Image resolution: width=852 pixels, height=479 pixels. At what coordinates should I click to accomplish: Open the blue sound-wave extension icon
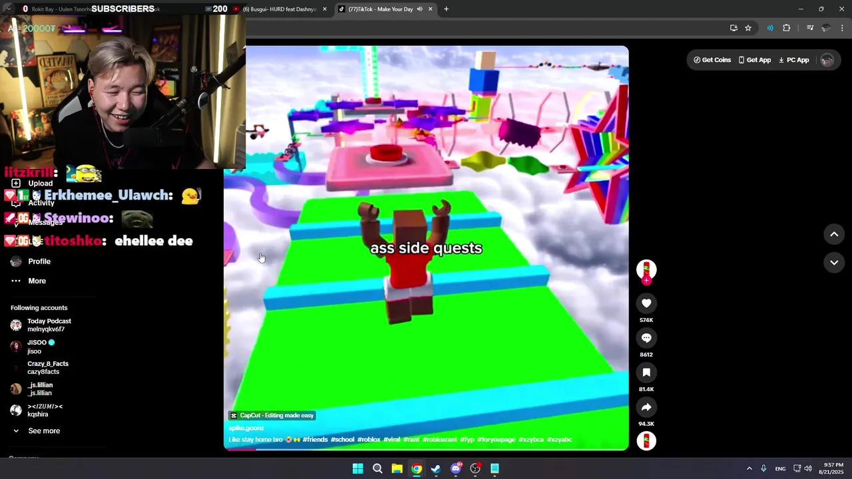pyautogui.click(x=770, y=28)
